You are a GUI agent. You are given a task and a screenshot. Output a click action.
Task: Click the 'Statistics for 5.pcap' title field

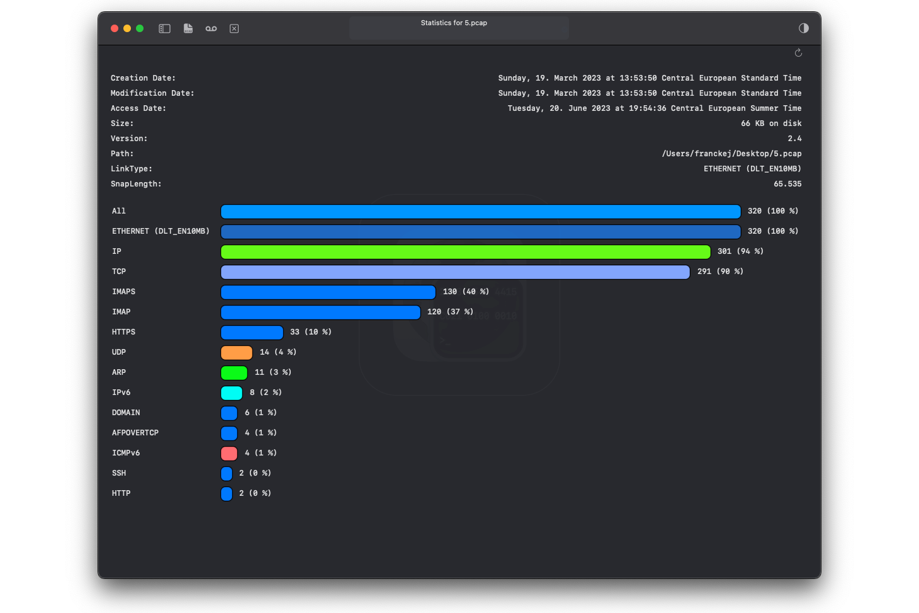459,28
